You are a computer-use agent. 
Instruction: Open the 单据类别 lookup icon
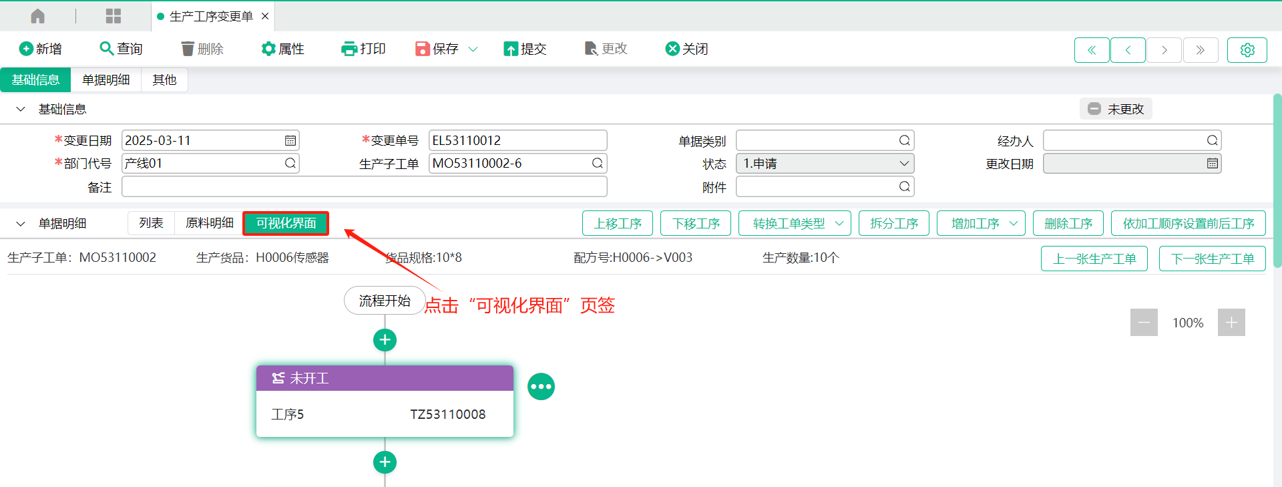coord(905,140)
